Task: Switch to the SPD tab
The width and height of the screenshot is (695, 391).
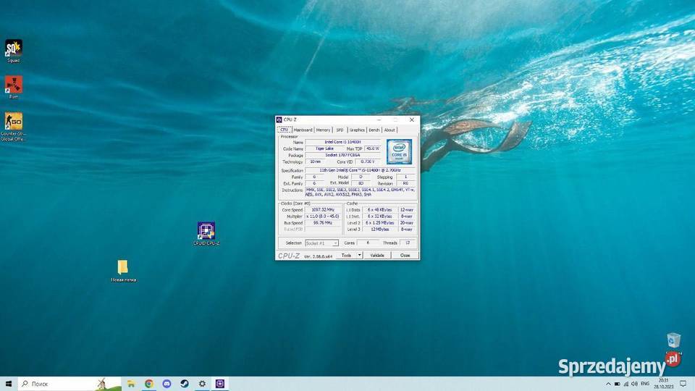Action: pyautogui.click(x=340, y=130)
